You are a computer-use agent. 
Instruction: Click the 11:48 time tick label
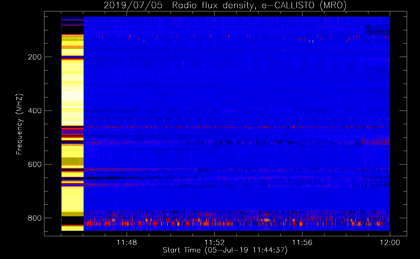coord(127,243)
